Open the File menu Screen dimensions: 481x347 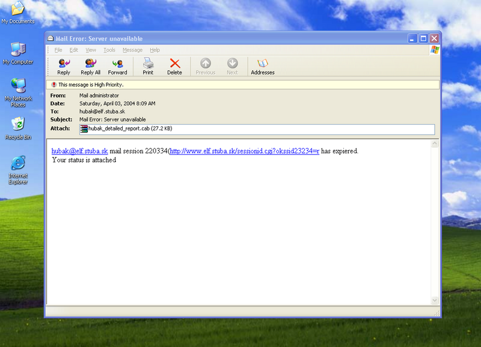58,50
